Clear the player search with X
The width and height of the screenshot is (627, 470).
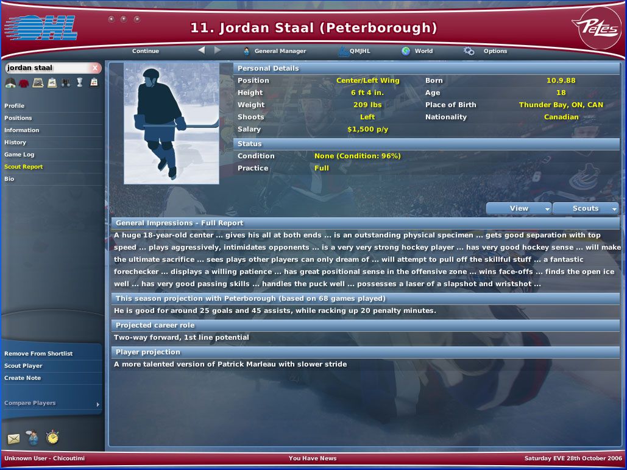coord(95,68)
